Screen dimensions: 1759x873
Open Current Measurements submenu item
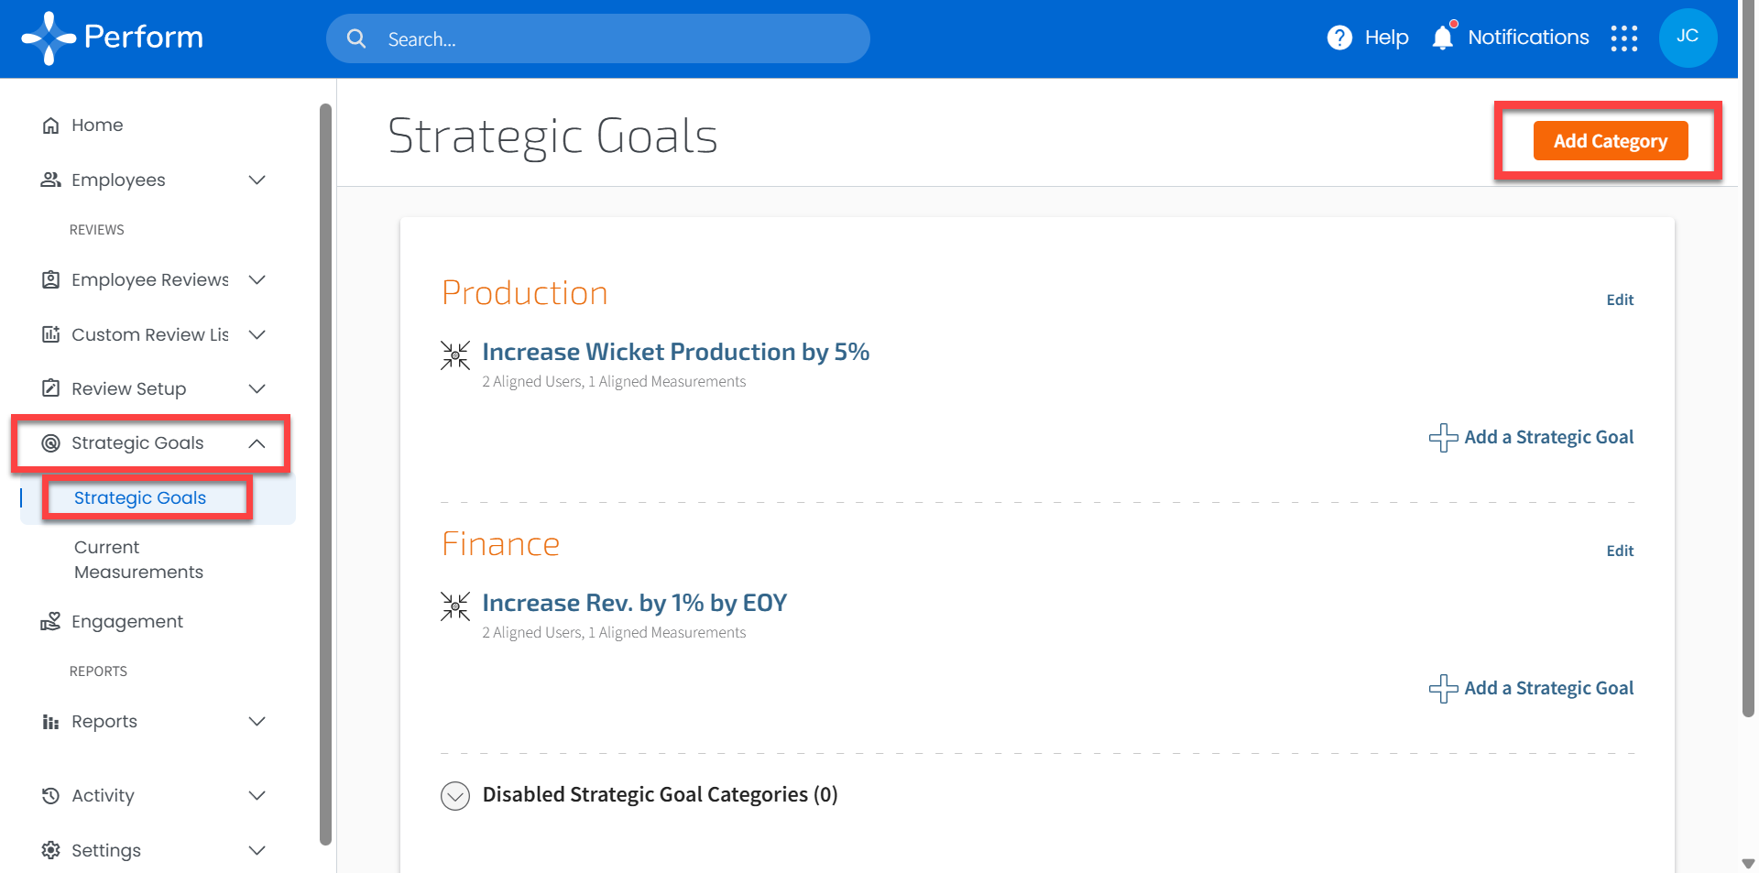(138, 560)
